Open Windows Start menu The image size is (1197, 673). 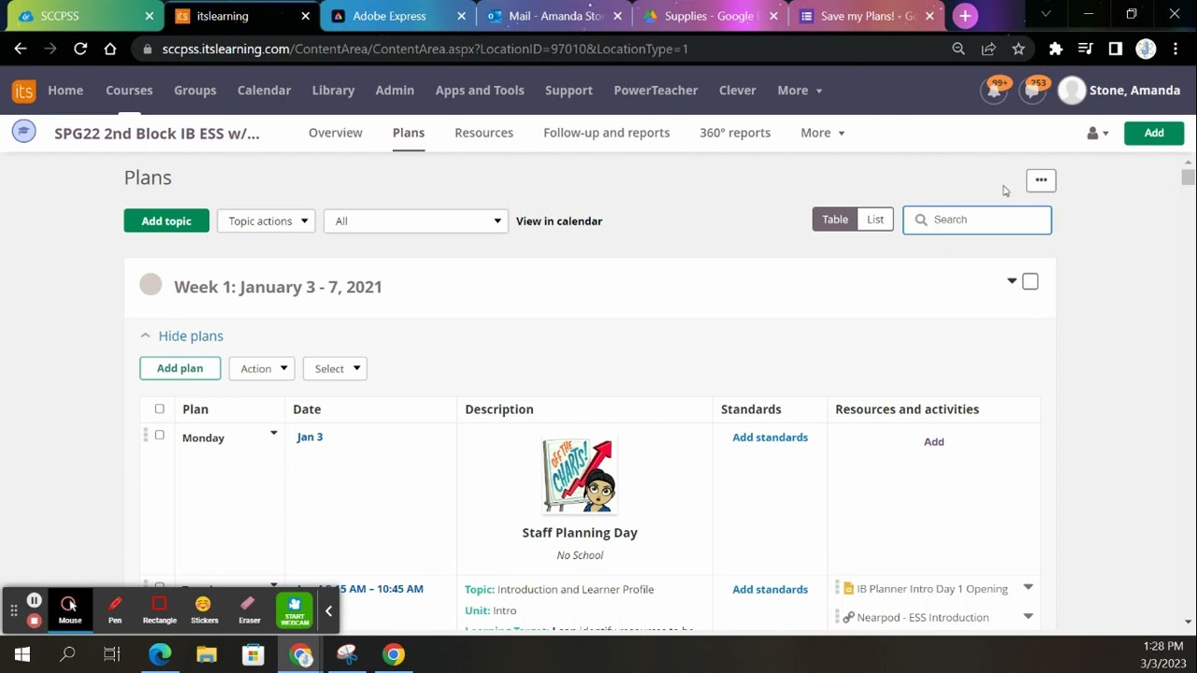[22, 654]
